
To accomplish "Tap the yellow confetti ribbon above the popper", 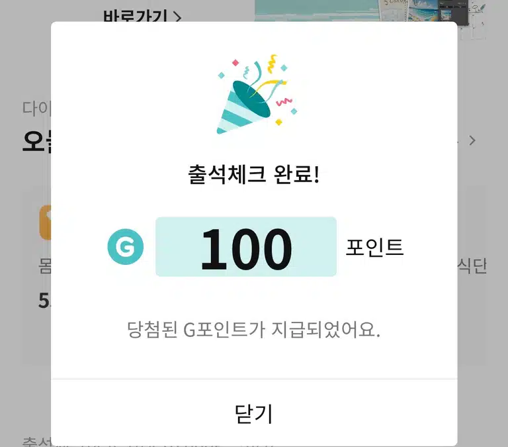I will [273, 64].
